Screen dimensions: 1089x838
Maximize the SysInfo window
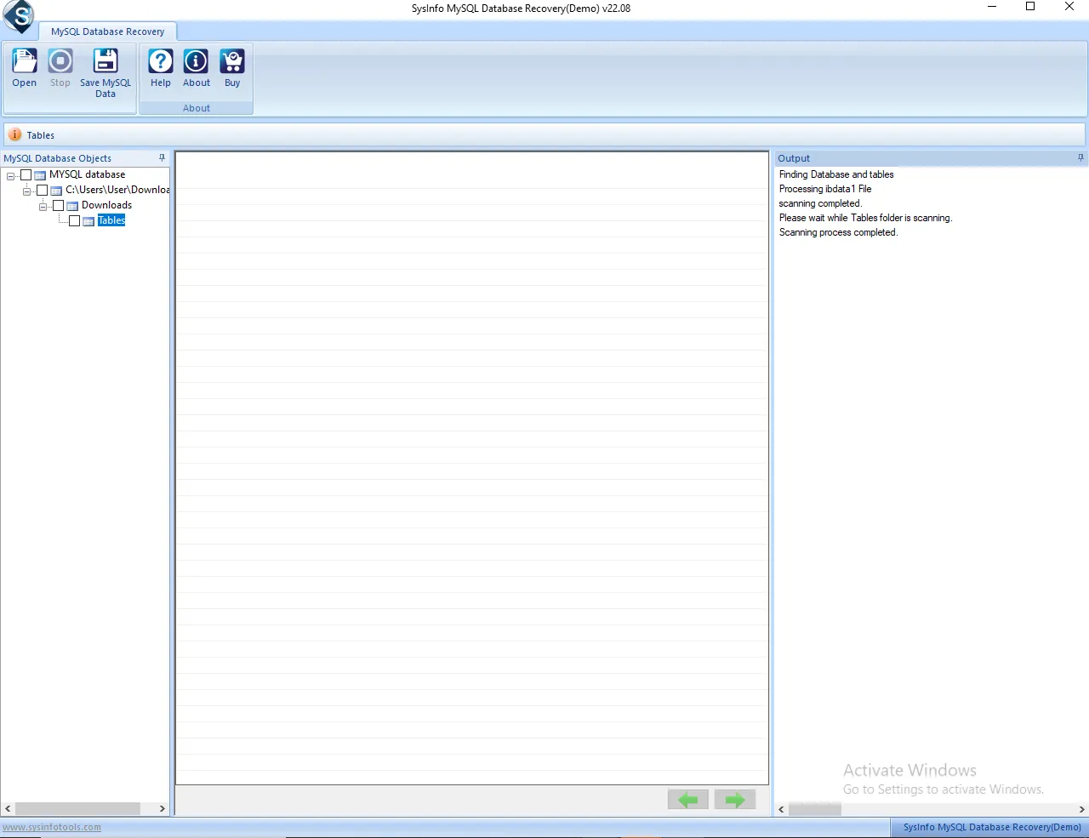pyautogui.click(x=1030, y=7)
